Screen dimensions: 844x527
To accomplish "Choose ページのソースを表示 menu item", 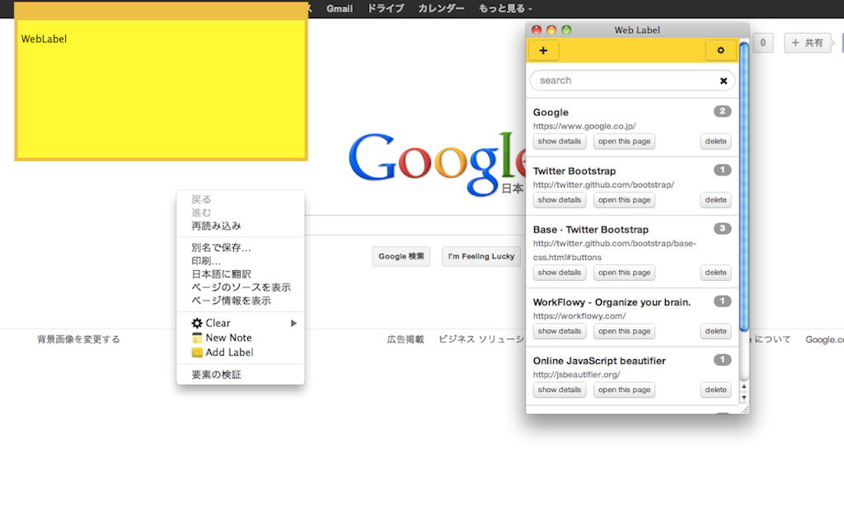I will [240, 287].
